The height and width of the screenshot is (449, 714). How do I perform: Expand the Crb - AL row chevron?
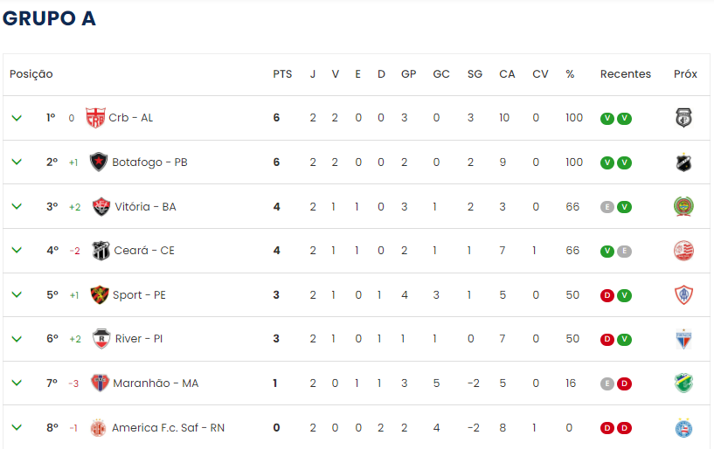coord(17,118)
